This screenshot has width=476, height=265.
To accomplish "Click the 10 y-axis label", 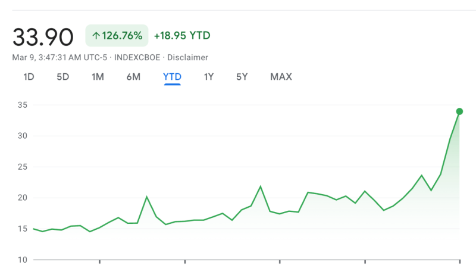I will click(x=23, y=260).
